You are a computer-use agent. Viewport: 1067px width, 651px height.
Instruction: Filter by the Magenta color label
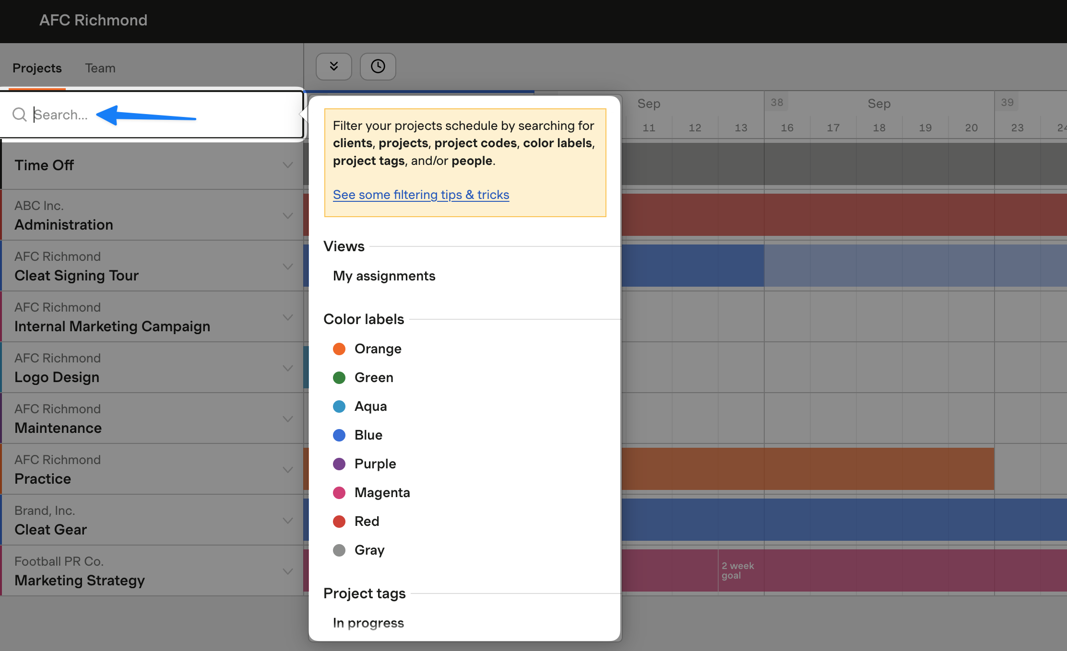(371, 493)
